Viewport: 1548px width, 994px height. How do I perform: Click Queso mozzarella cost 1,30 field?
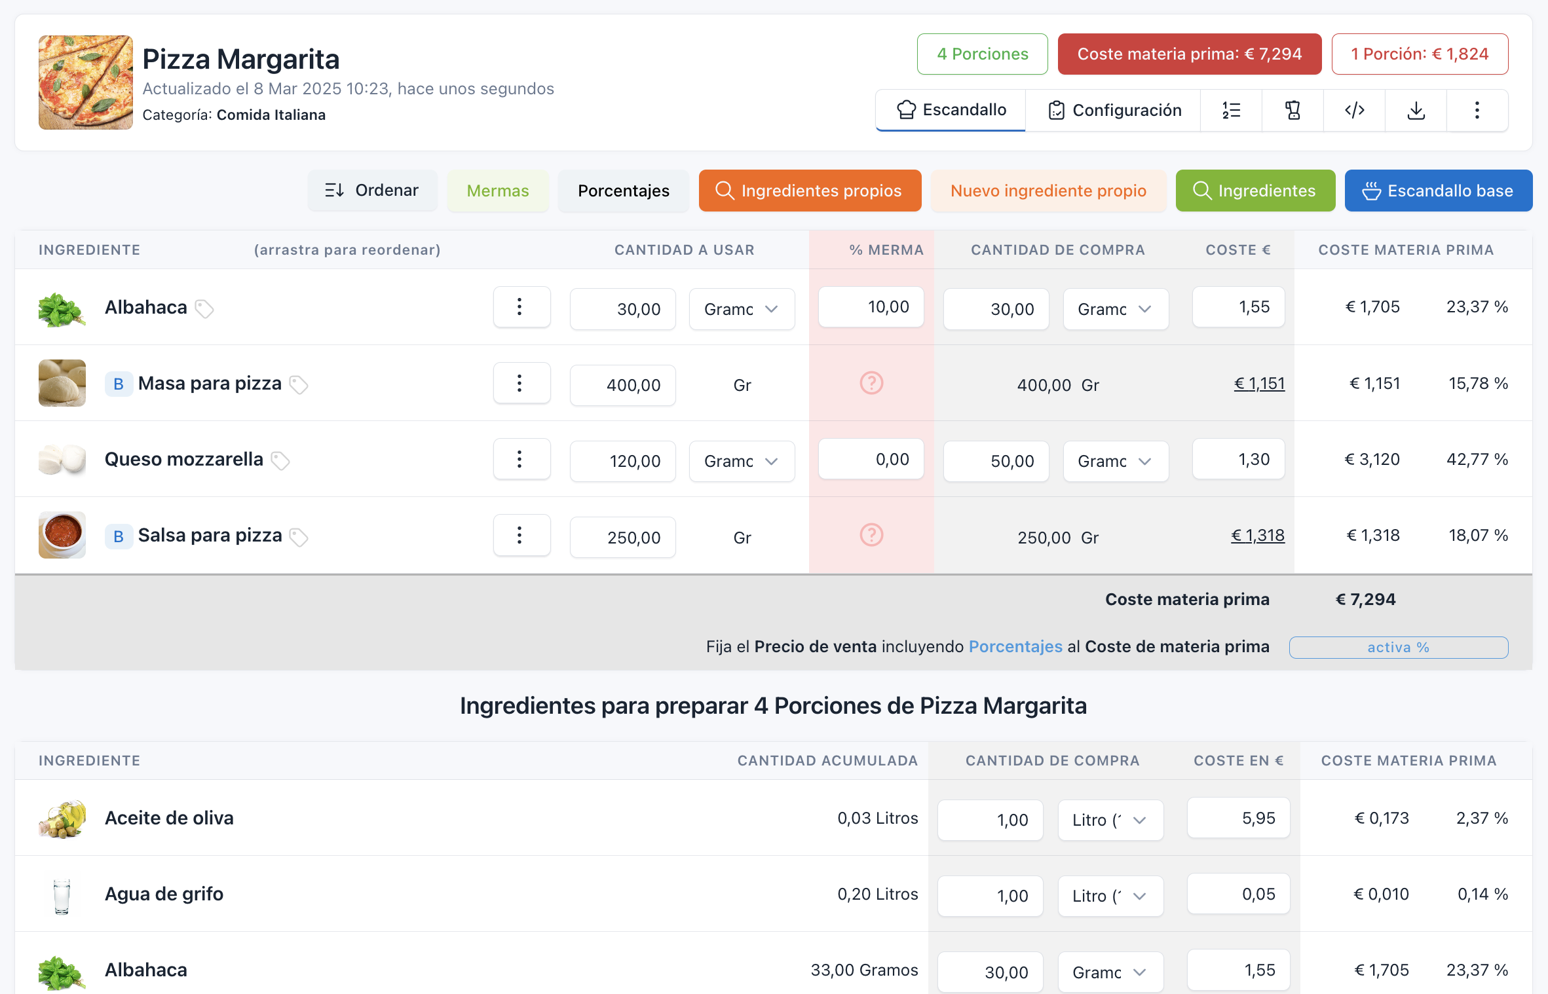point(1239,459)
